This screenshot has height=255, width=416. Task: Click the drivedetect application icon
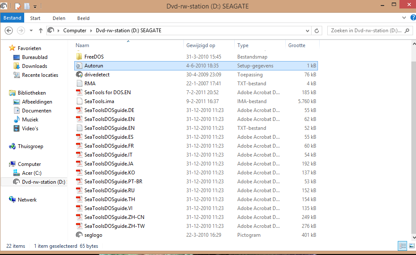pos(79,75)
